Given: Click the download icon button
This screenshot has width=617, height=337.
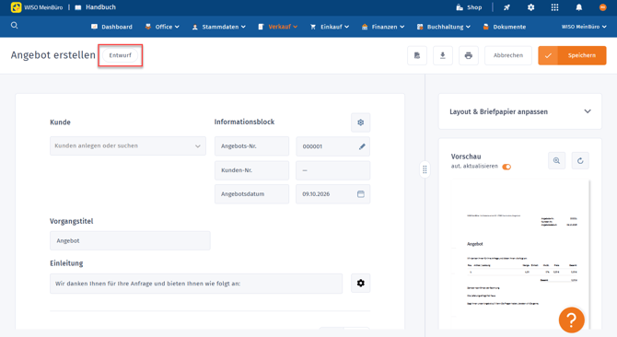Looking at the screenshot, I should (443, 55).
